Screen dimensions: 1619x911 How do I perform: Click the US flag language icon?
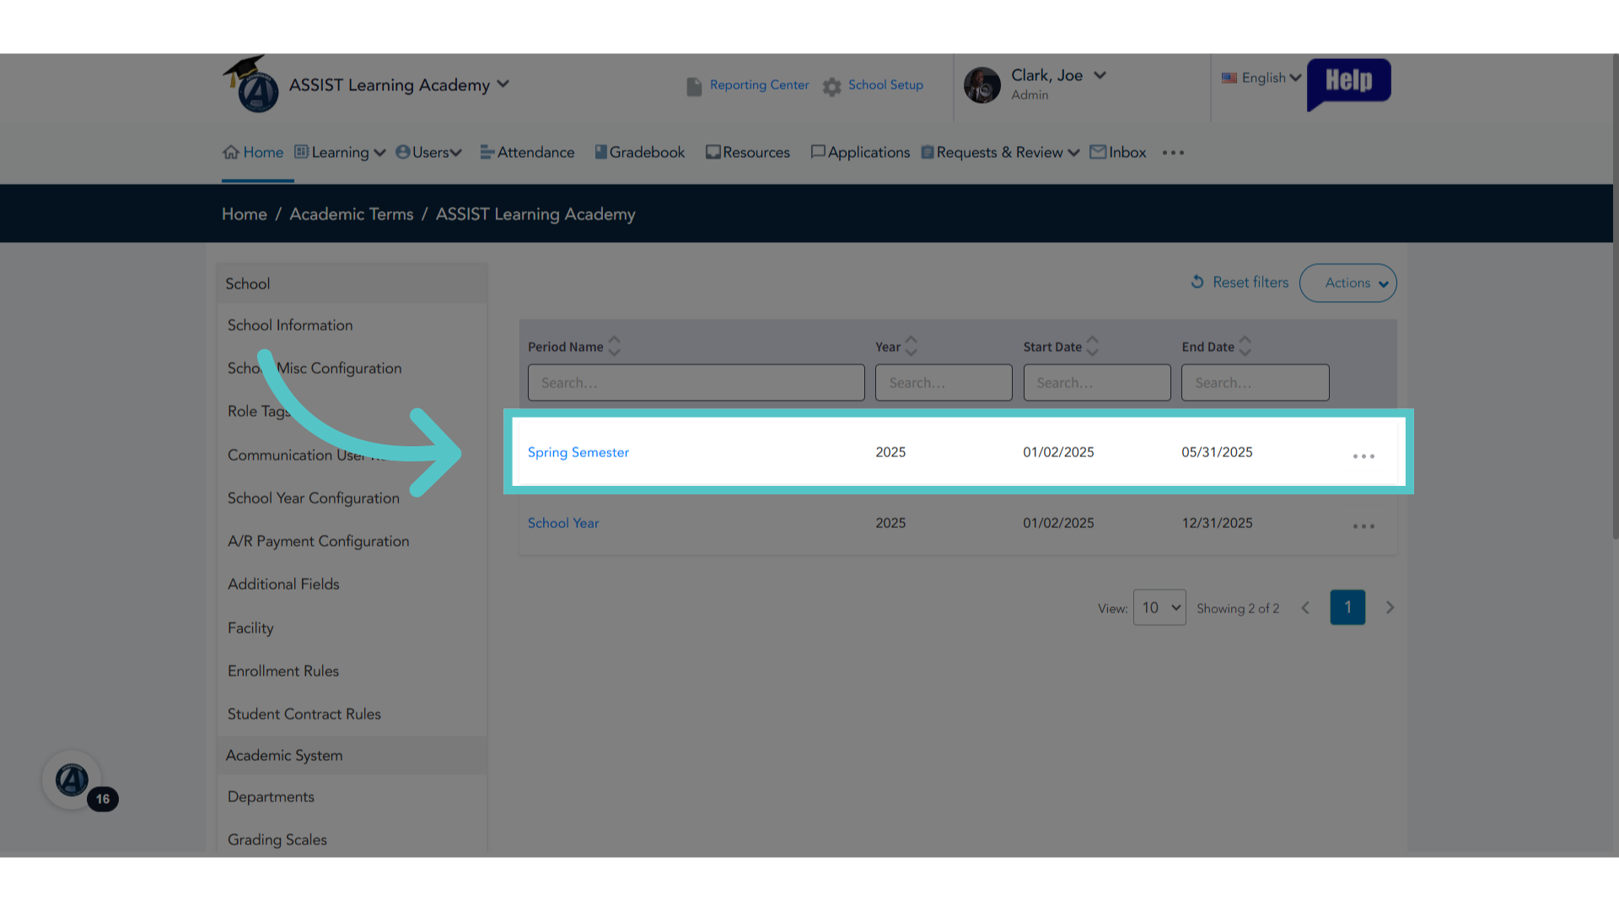click(x=1229, y=78)
